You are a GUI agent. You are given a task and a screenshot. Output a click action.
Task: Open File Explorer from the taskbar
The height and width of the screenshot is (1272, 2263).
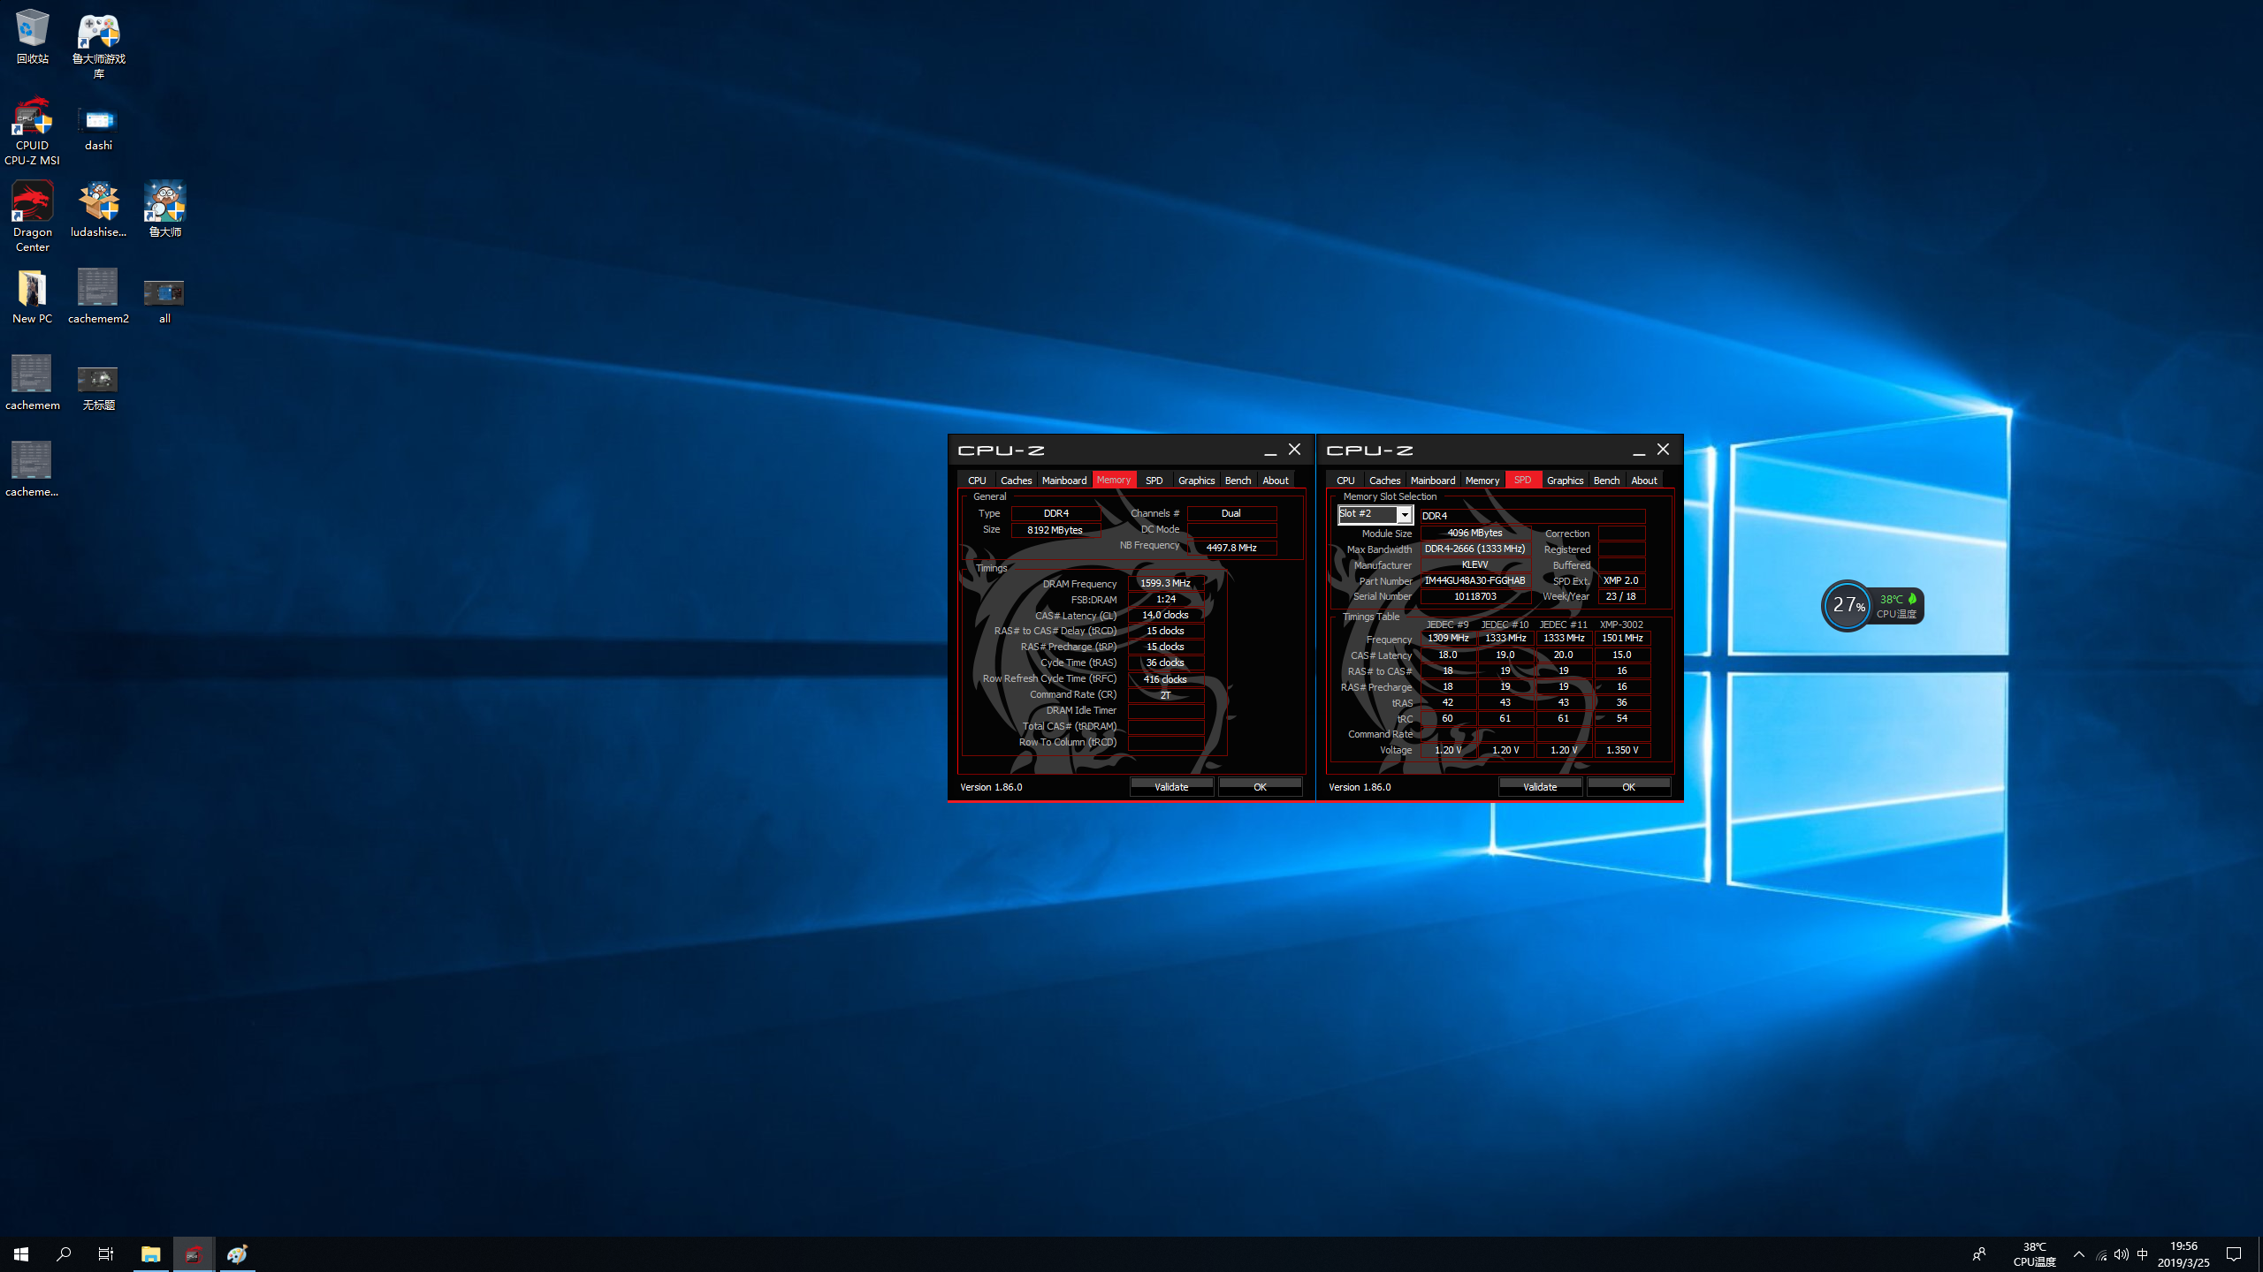pyautogui.click(x=150, y=1254)
